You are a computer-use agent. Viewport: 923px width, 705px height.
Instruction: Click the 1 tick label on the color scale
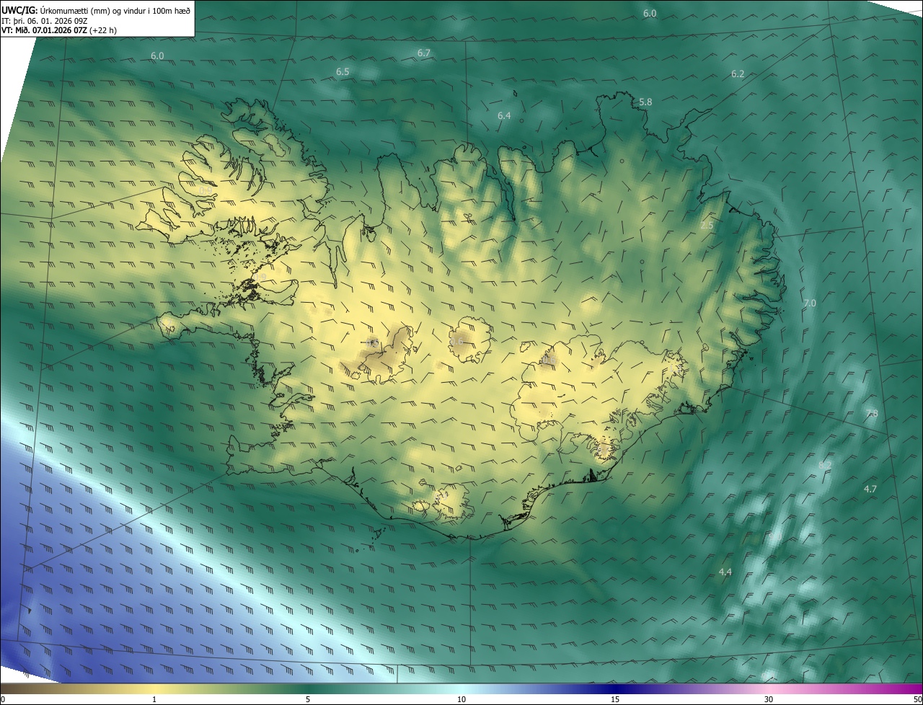(154, 699)
